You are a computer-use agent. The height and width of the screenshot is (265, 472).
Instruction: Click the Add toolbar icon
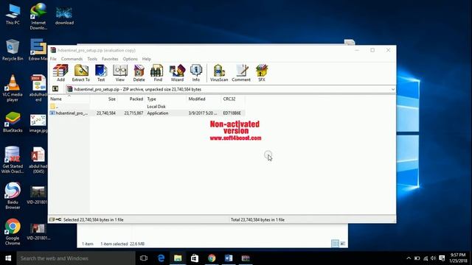pyautogui.click(x=60, y=73)
